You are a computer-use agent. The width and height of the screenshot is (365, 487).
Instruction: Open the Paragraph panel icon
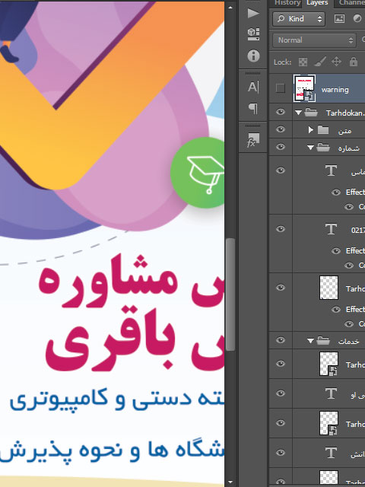click(x=253, y=109)
